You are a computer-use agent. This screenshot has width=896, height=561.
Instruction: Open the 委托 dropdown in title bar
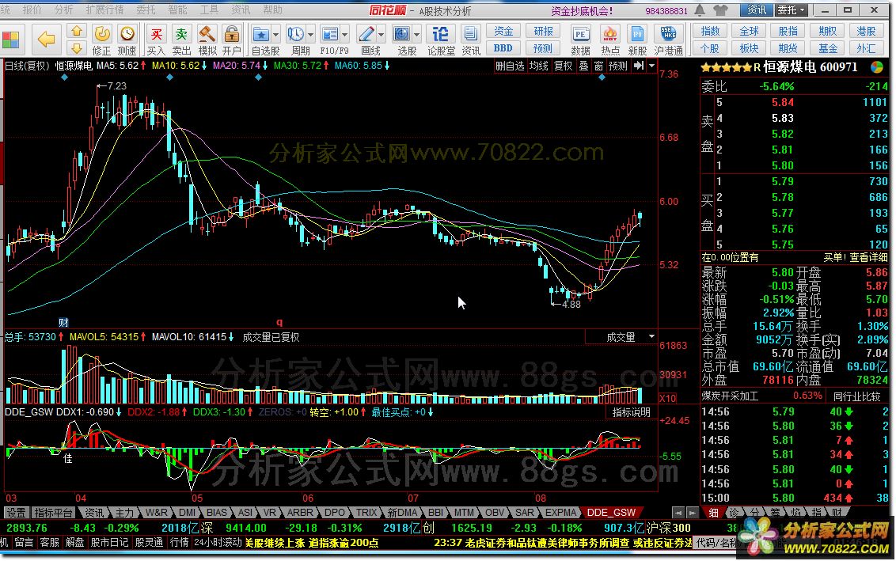pyautogui.click(x=791, y=9)
